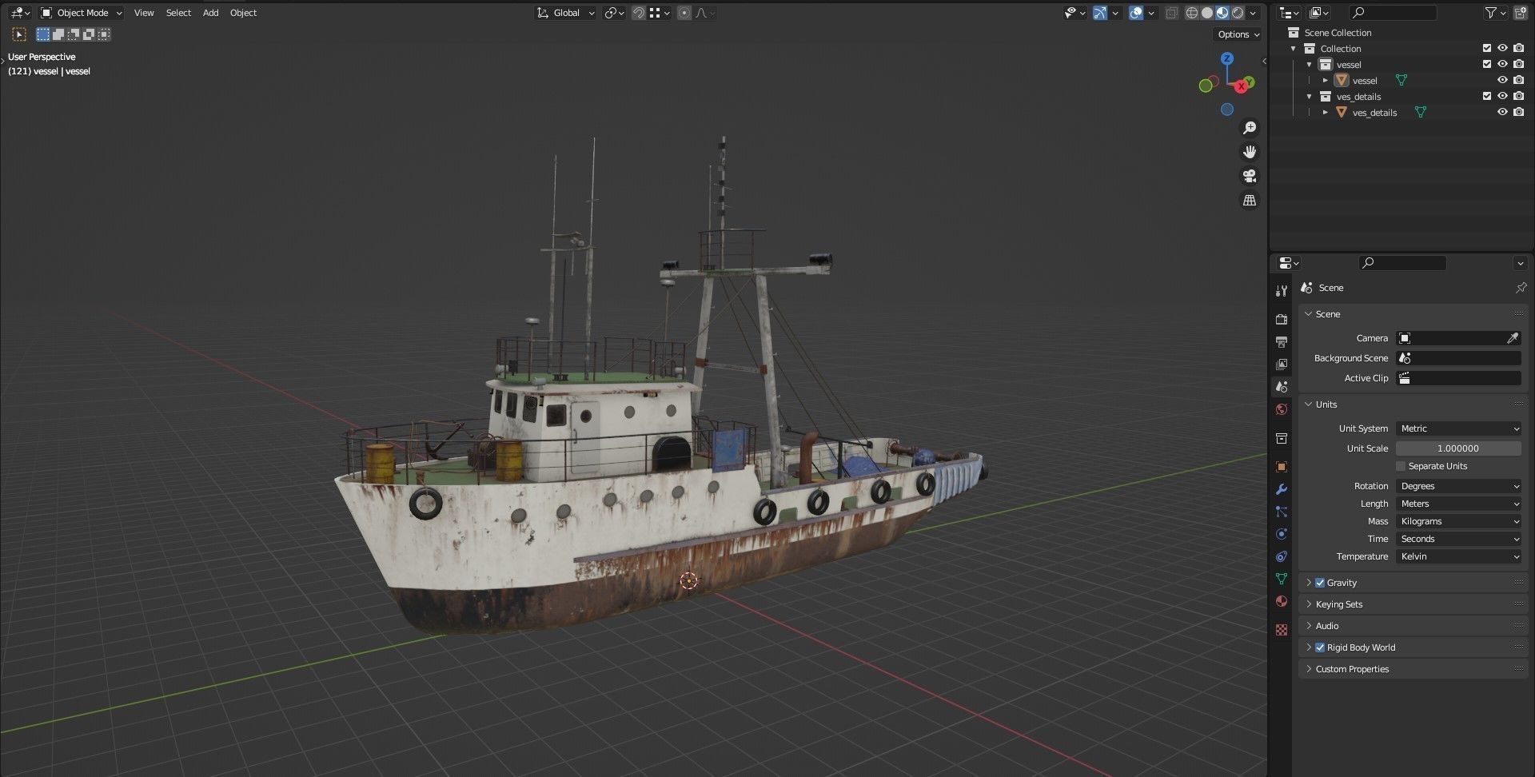Click the viewport pan hand icon
This screenshot has width=1535, height=777.
pos(1250,152)
